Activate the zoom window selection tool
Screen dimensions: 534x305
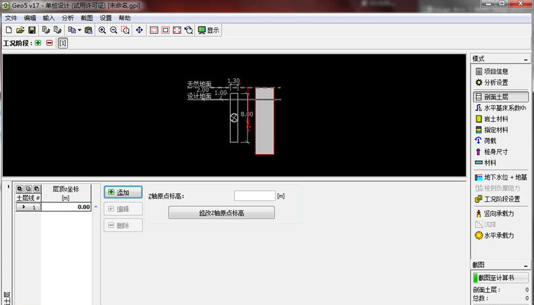point(126,30)
